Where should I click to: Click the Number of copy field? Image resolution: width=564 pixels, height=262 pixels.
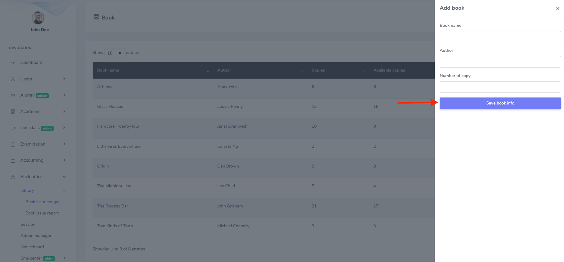click(500, 87)
